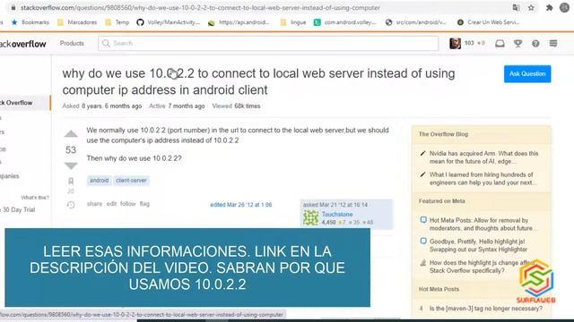574x322 pixels.
Task: Open Bookmarks bookmark bar item
Action: (x=30, y=22)
